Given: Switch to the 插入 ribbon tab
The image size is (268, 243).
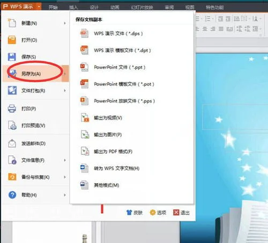Looking at the screenshot, I should tap(73, 7).
